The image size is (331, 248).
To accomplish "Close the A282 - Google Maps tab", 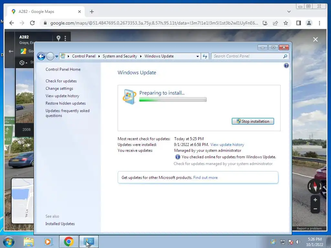I will (x=80, y=12).
